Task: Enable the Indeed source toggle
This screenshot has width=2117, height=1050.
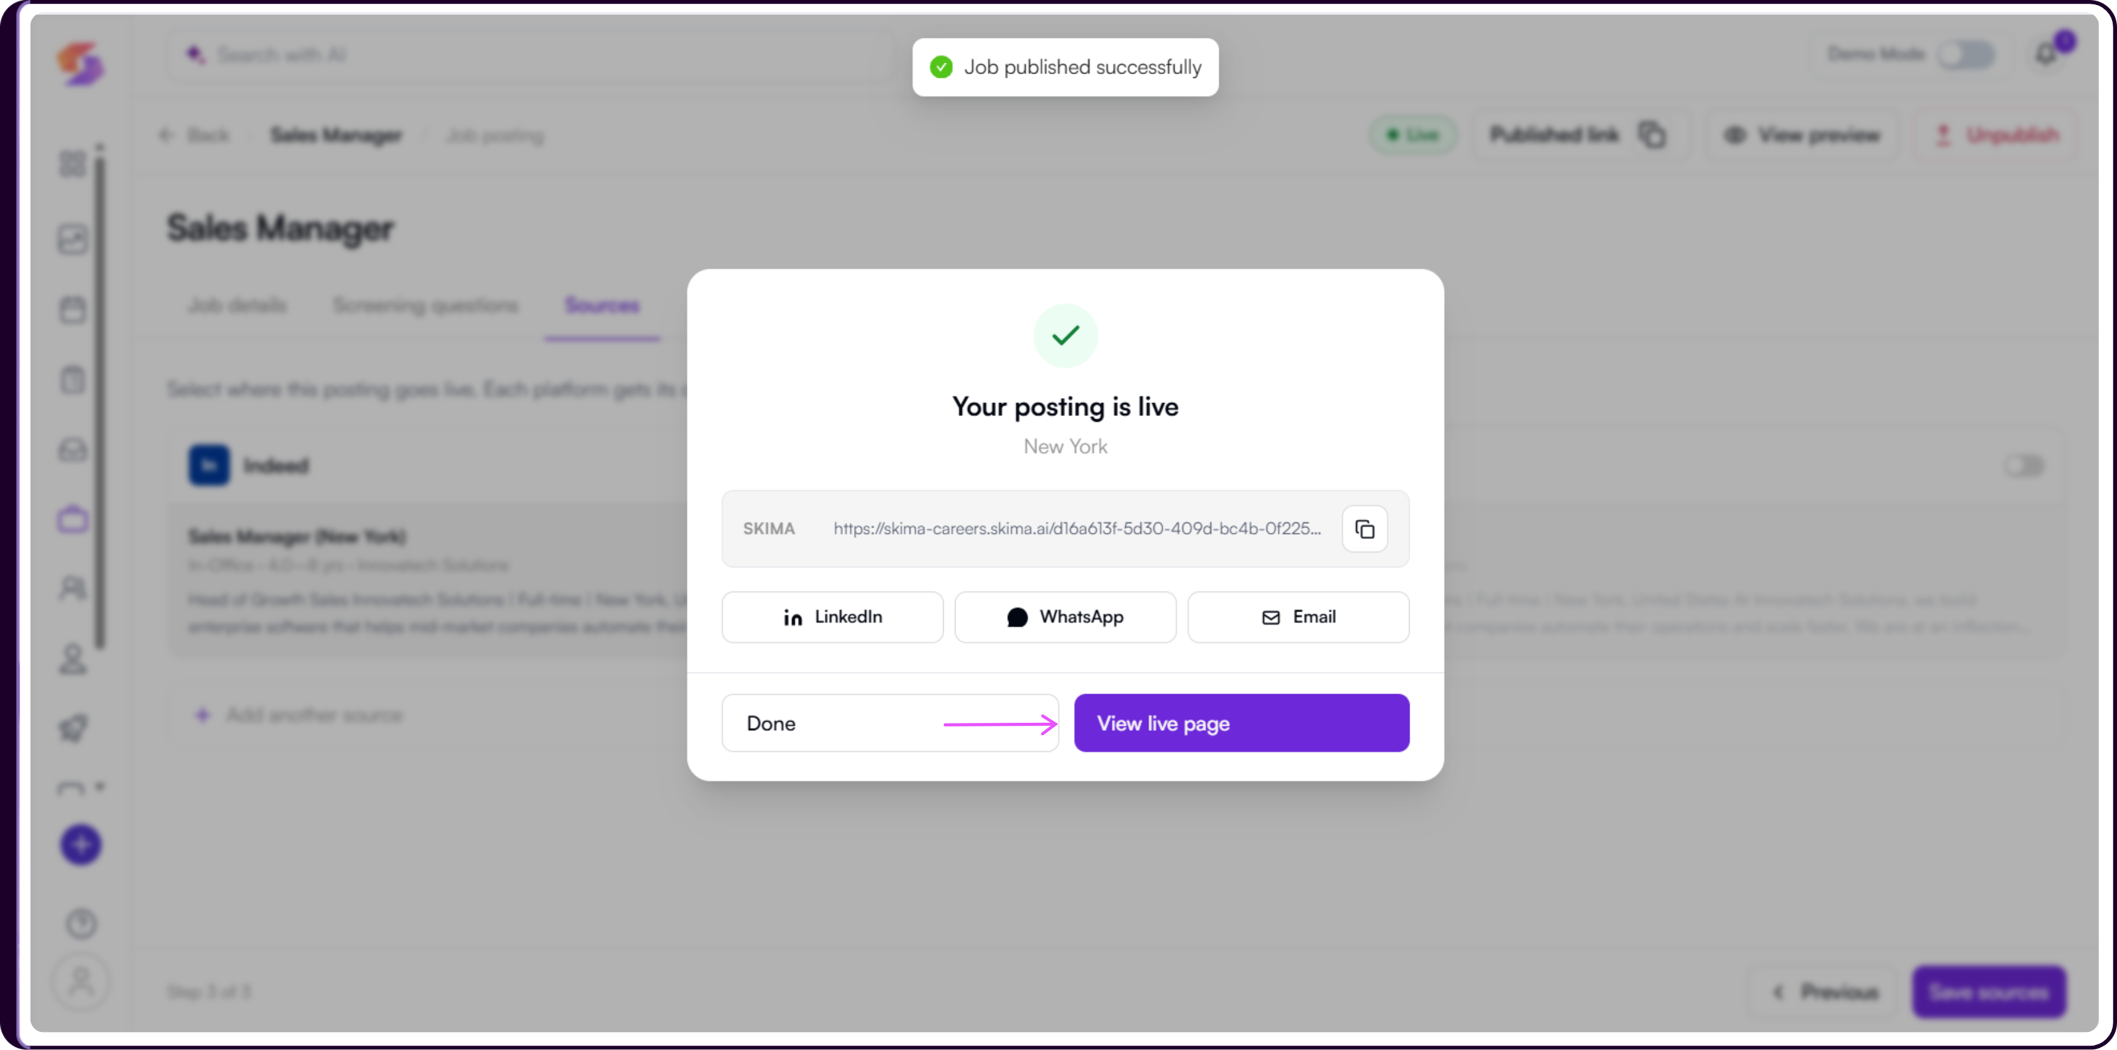Action: (x=2023, y=466)
